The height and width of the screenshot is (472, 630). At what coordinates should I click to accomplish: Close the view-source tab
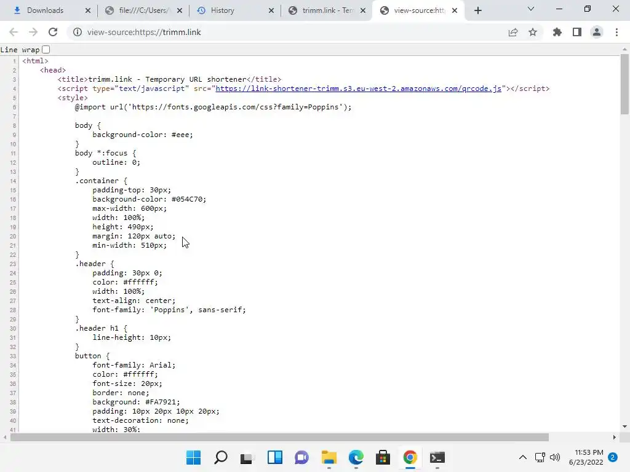(x=455, y=10)
